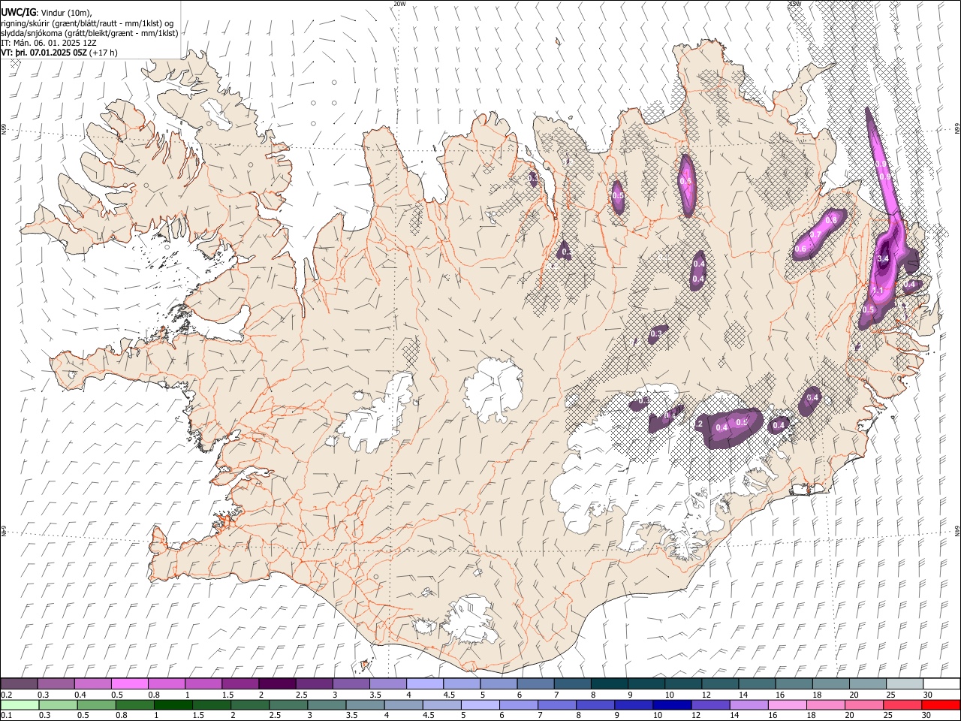Select the pale green 0.1 swatch in lower scale
Image resolution: width=961 pixels, height=721 pixels.
coord(20,705)
